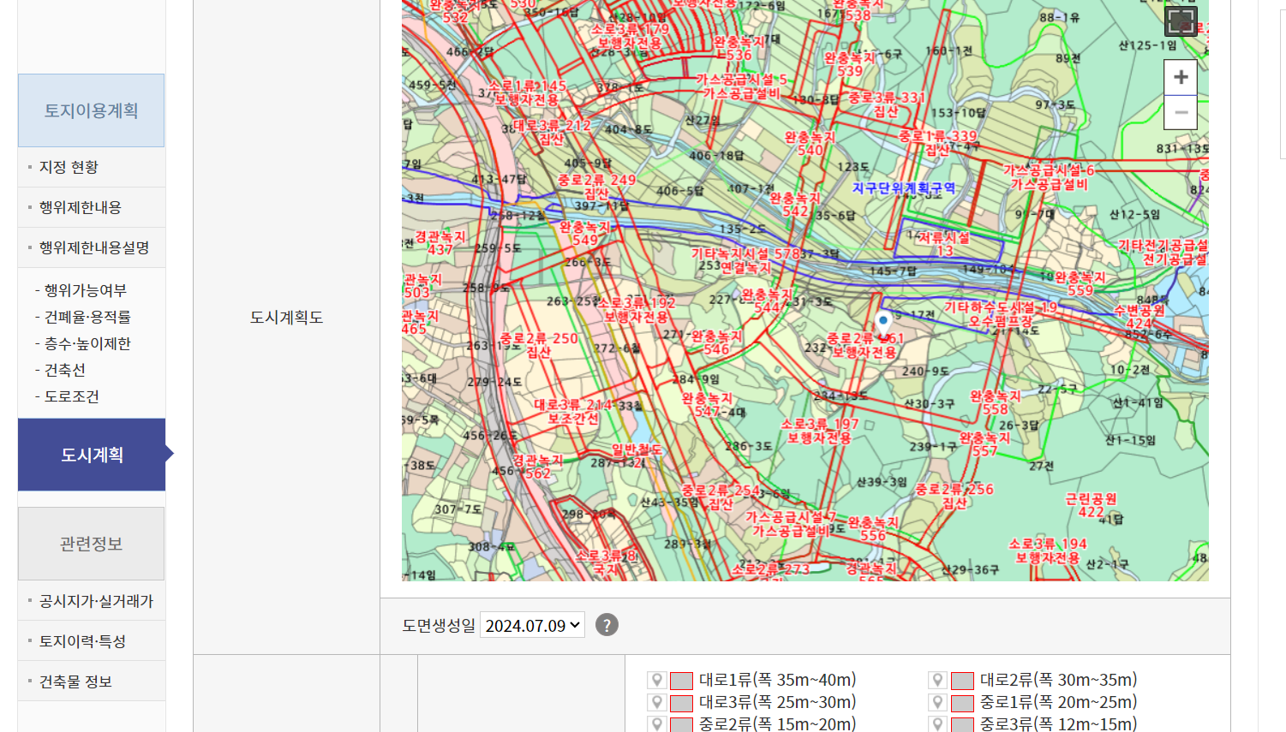Image resolution: width=1286 pixels, height=732 pixels.
Task: Click the 대로2류 legend color swatch
Action: (x=962, y=681)
